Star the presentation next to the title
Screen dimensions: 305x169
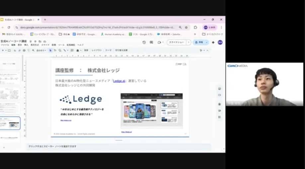click(35, 41)
